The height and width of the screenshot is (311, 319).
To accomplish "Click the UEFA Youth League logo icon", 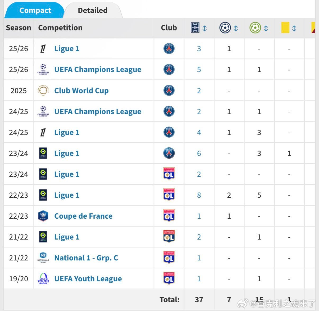I will coord(43,279).
